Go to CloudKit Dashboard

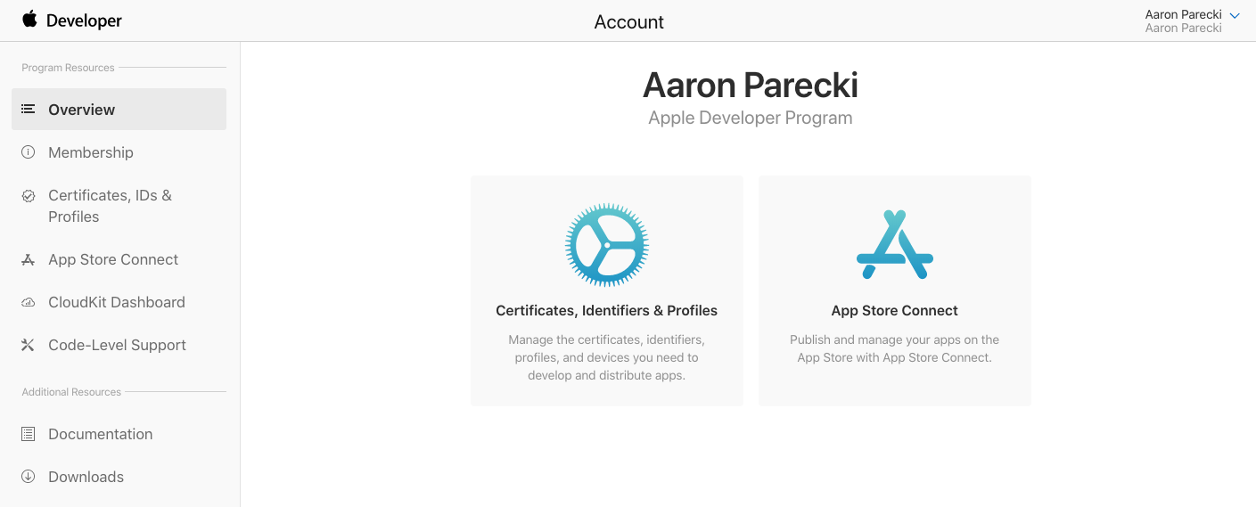(117, 302)
